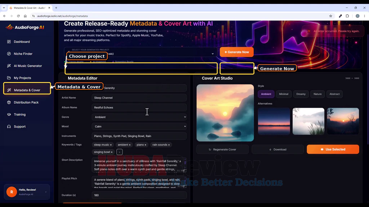Click the orange Generate Now button
This screenshot has height=207, width=369.
(236, 52)
